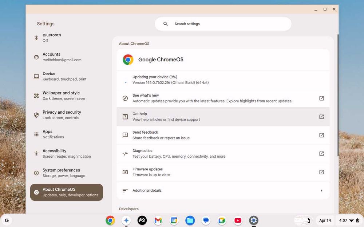Click the Settings gear on shelf
The width and height of the screenshot is (364, 227).
254,220
